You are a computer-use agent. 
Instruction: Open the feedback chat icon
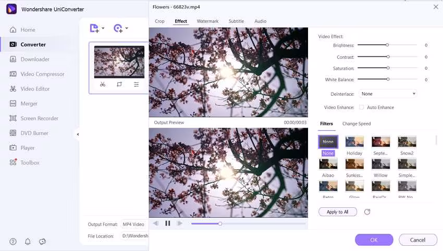click(42, 242)
